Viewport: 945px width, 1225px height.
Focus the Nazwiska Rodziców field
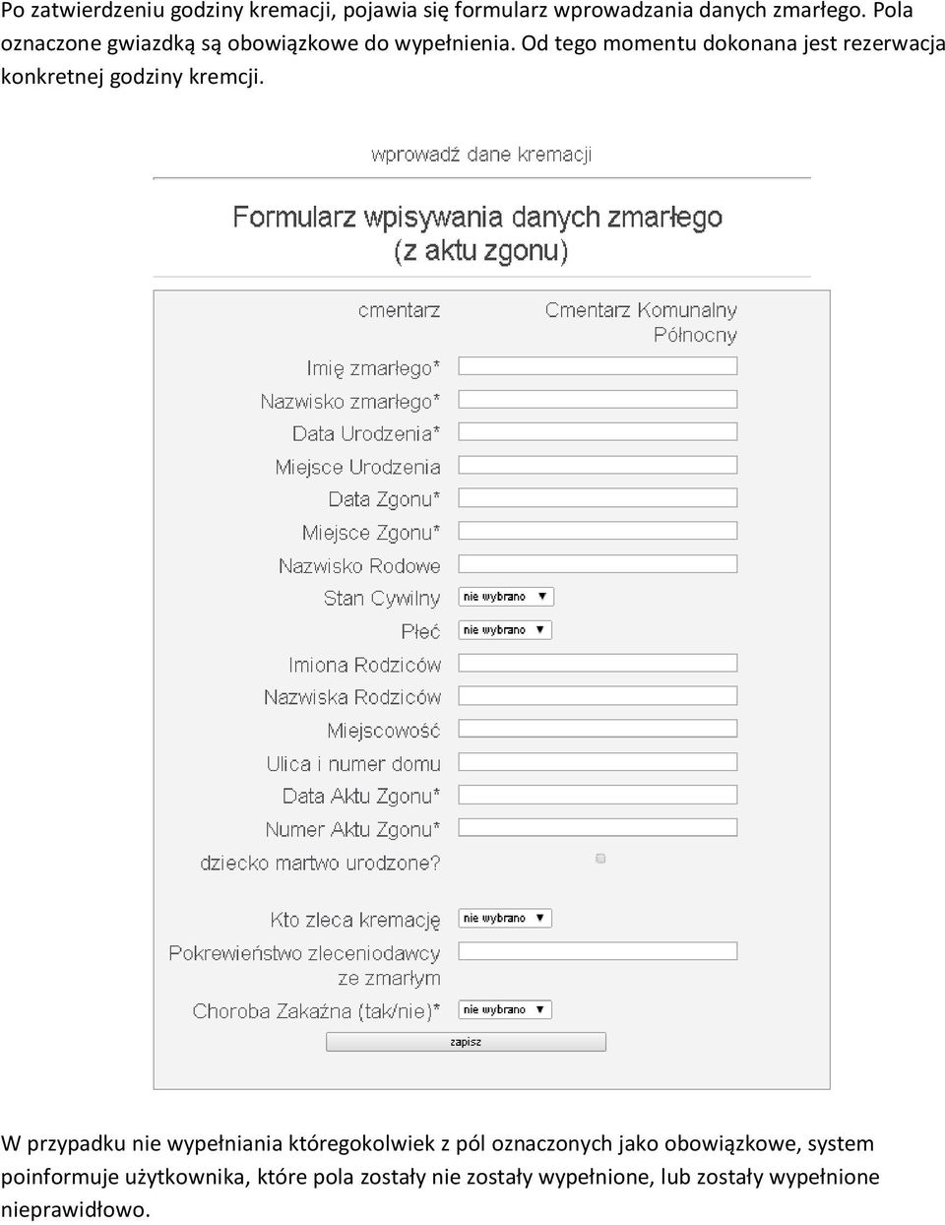(598, 695)
